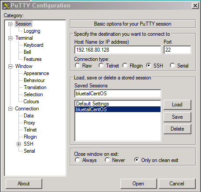Viewport: 201px width, 192px height.
Task: Open the Behaviour category
Action: (x=34, y=80)
